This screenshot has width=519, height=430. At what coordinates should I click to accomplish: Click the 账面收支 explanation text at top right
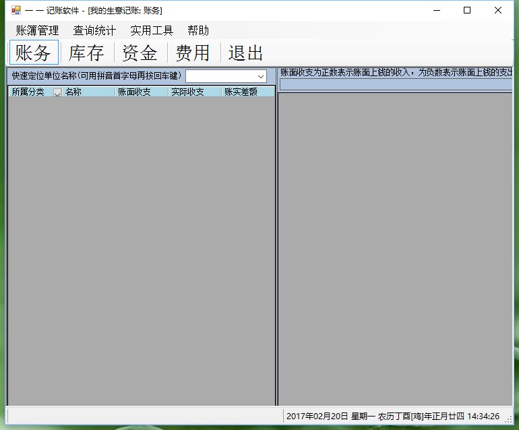tap(396, 72)
